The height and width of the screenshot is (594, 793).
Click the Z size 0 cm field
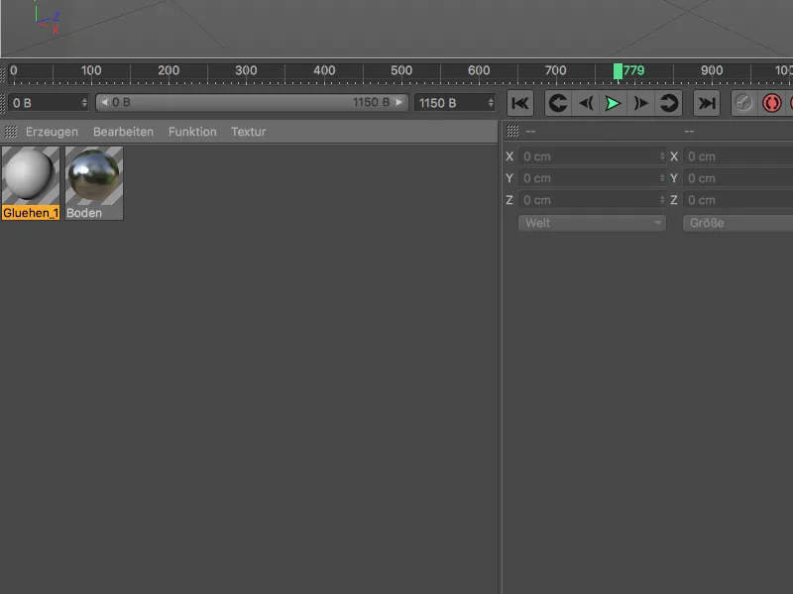[x=737, y=200]
